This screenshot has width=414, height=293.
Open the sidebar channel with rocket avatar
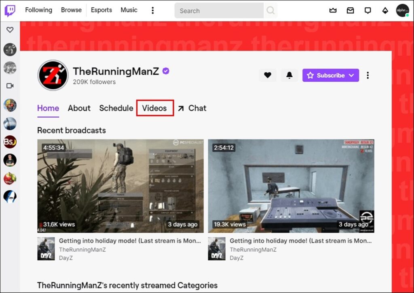tap(10, 123)
